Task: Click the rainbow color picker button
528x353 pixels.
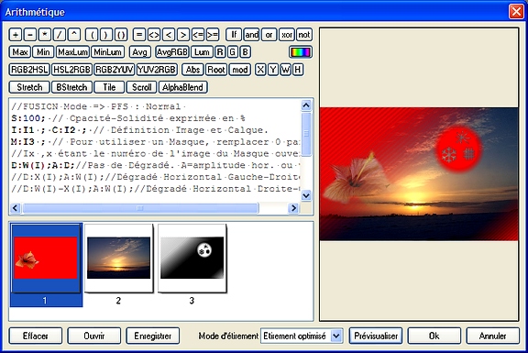Action: (x=301, y=52)
